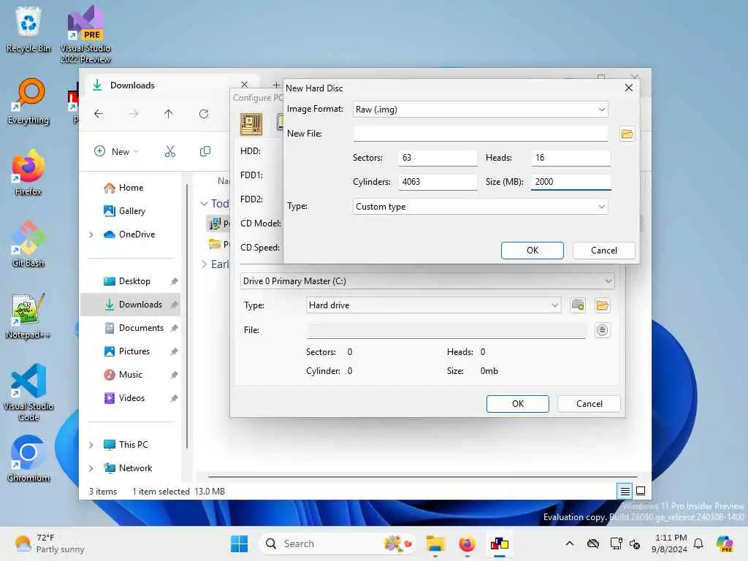Click the PCem emulator taskbar icon
The height and width of the screenshot is (561, 748).
500,543
